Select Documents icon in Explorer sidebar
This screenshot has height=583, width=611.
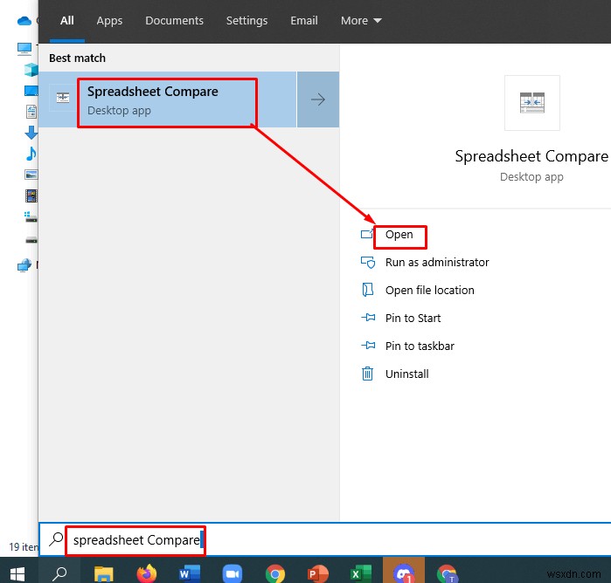(x=31, y=112)
